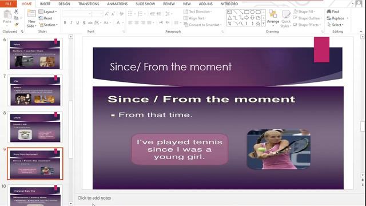Select slide 8 thumbnail
Viewport: 366px width, 206px height.
(x=35, y=127)
